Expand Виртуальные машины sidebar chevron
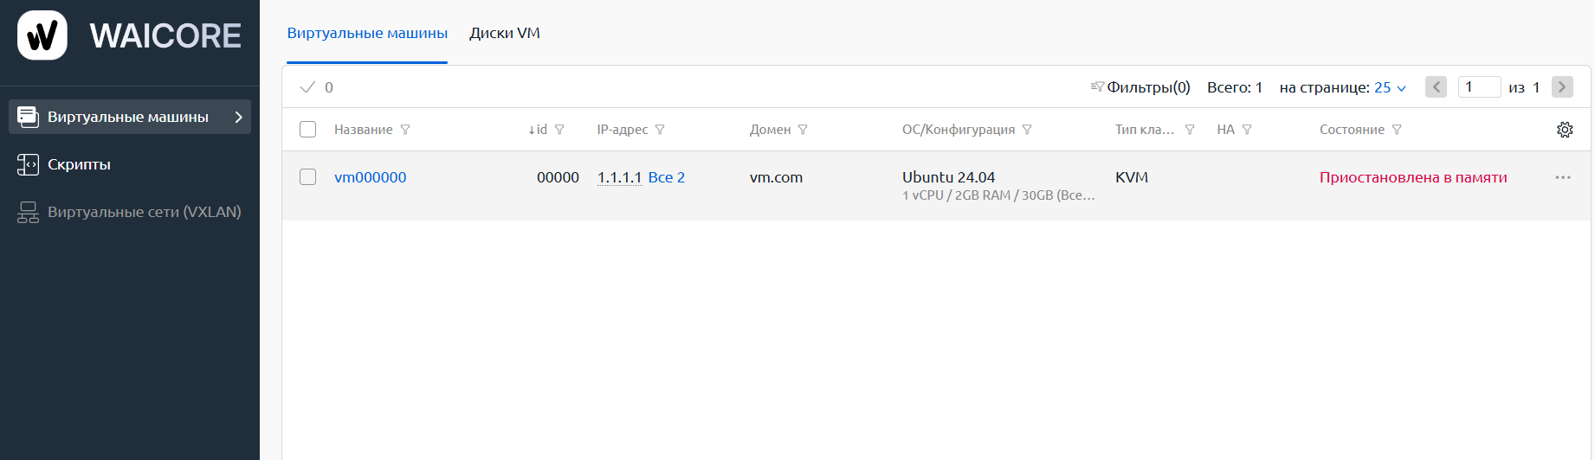The image size is (1595, 460). click(239, 117)
